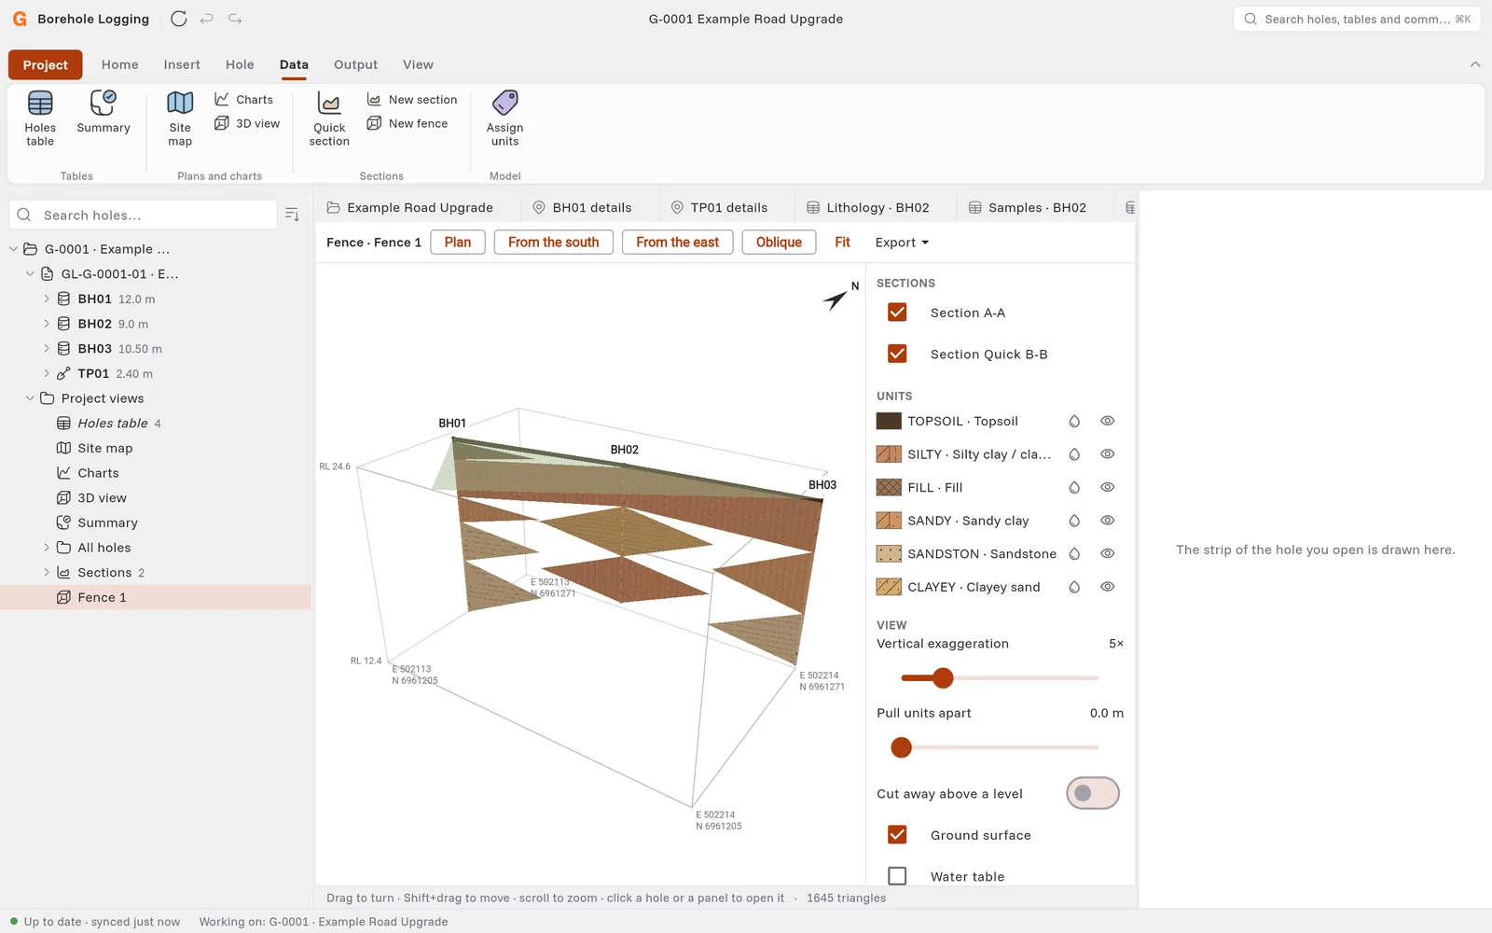Click New section in the ribbon
1492x933 pixels.
[x=412, y=99]
